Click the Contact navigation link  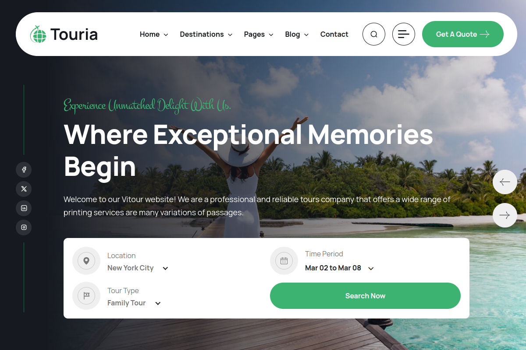tap(334, 34)
